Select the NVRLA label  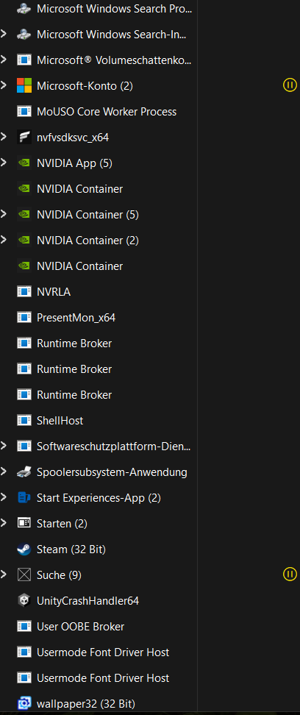54,292
